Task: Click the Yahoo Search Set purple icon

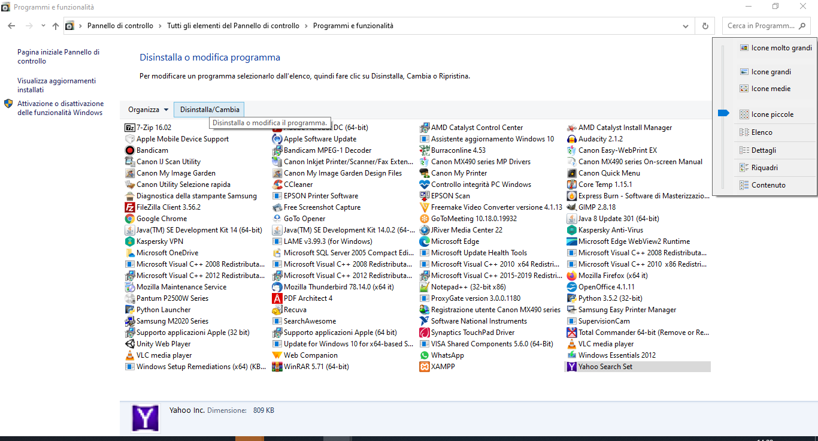Action: 572,367
